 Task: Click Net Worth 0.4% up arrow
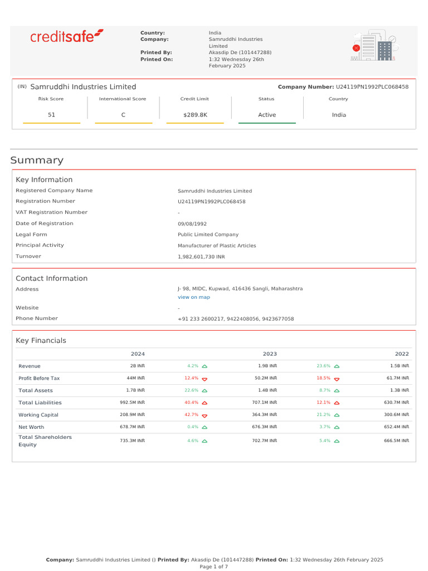point(204,427)
